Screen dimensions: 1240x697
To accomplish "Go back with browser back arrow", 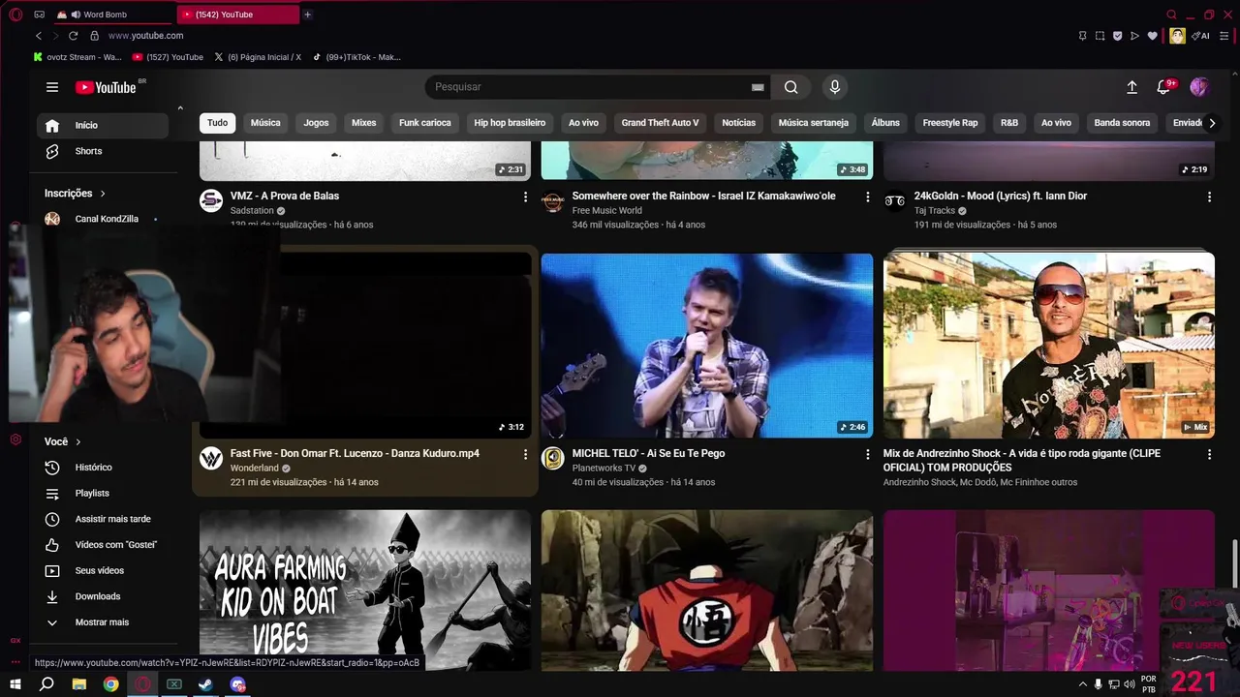I will [x=39, y=36].
